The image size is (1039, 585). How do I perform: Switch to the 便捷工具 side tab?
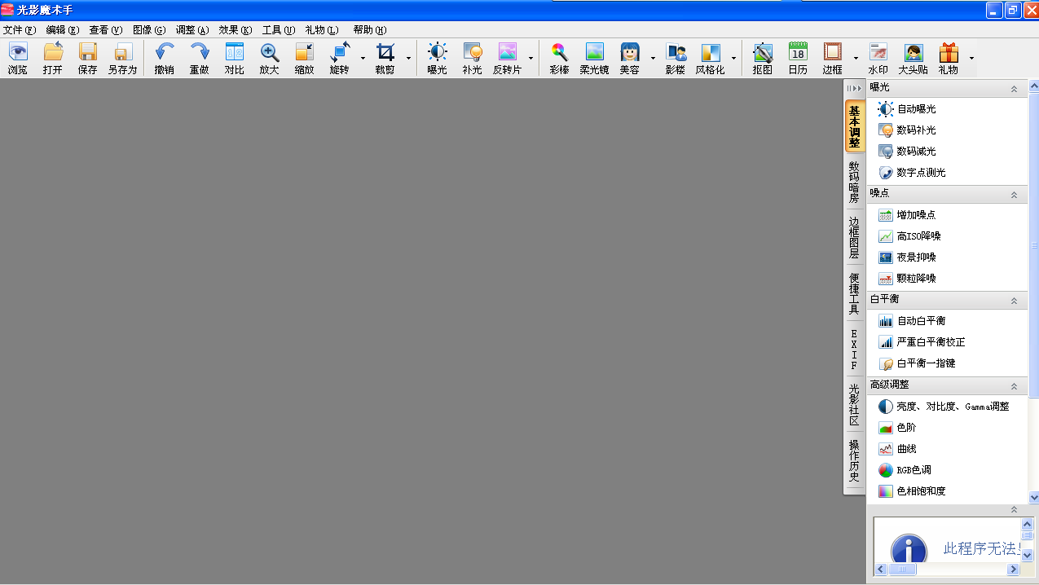point(854,294)
